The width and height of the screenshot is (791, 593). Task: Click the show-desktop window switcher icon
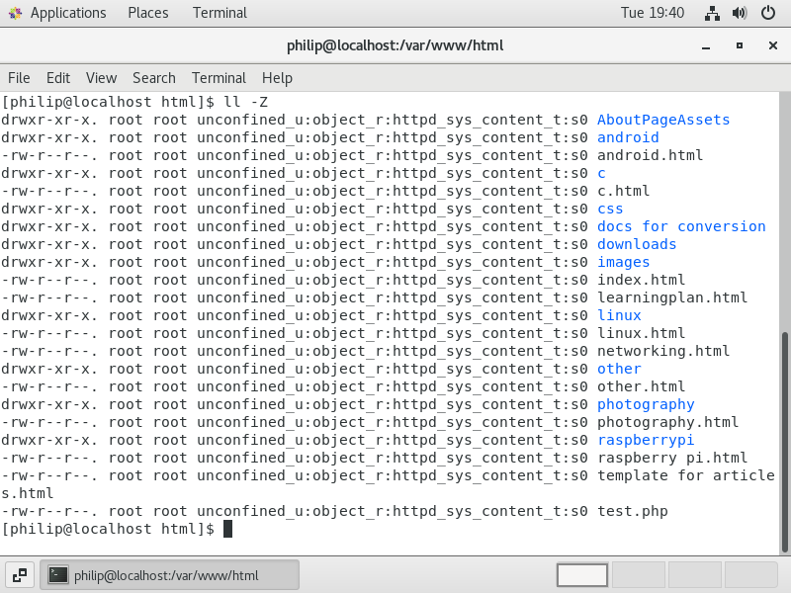pyautogui.click(x=20, y=575)
